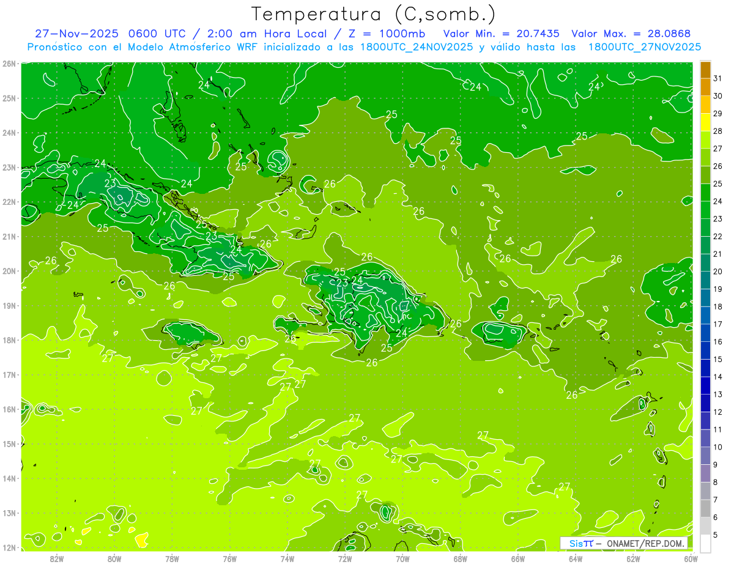The width and height of the screenshot is (734, 567).
Task: Click the '1800UTC_24NOV2025' initialization time
Action: [416, 46]
